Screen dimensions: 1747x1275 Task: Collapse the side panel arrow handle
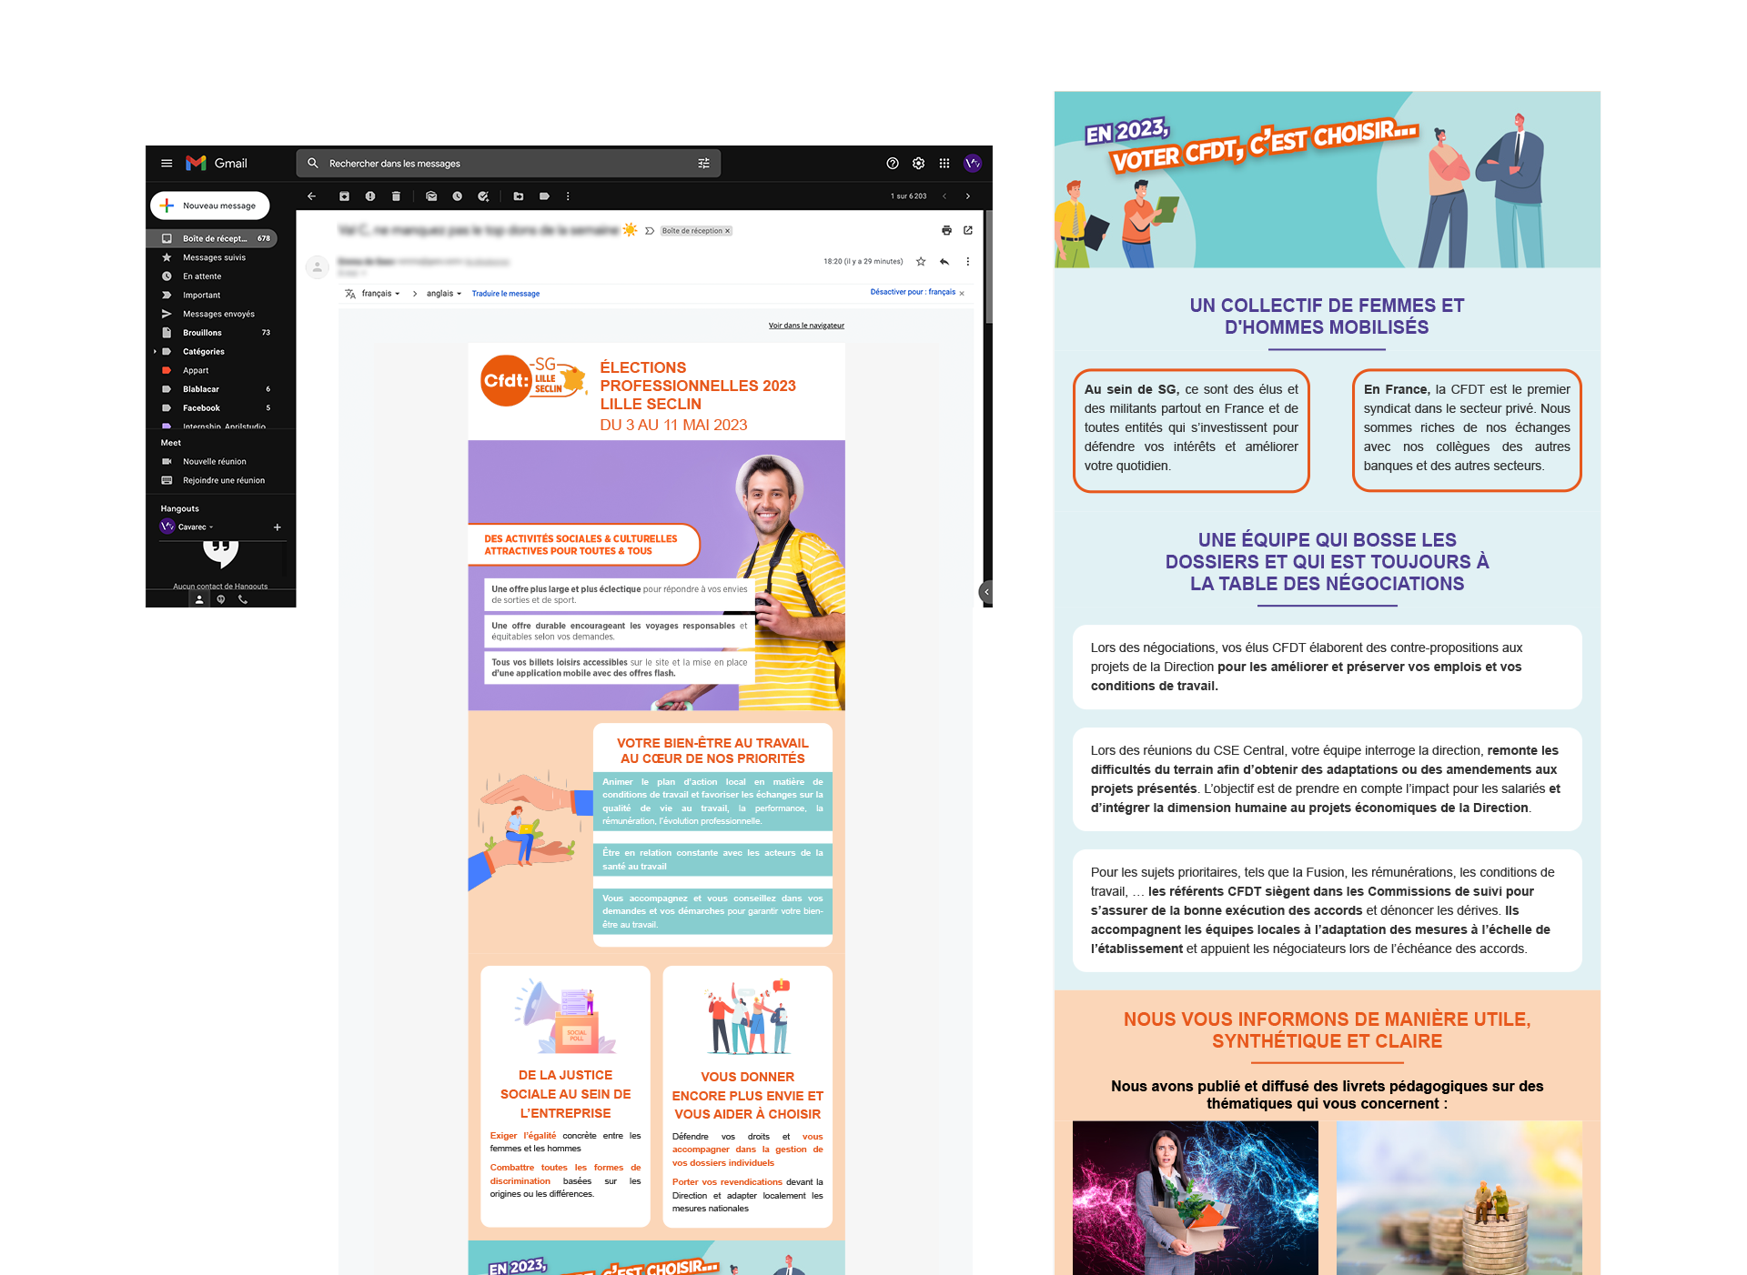986,592
